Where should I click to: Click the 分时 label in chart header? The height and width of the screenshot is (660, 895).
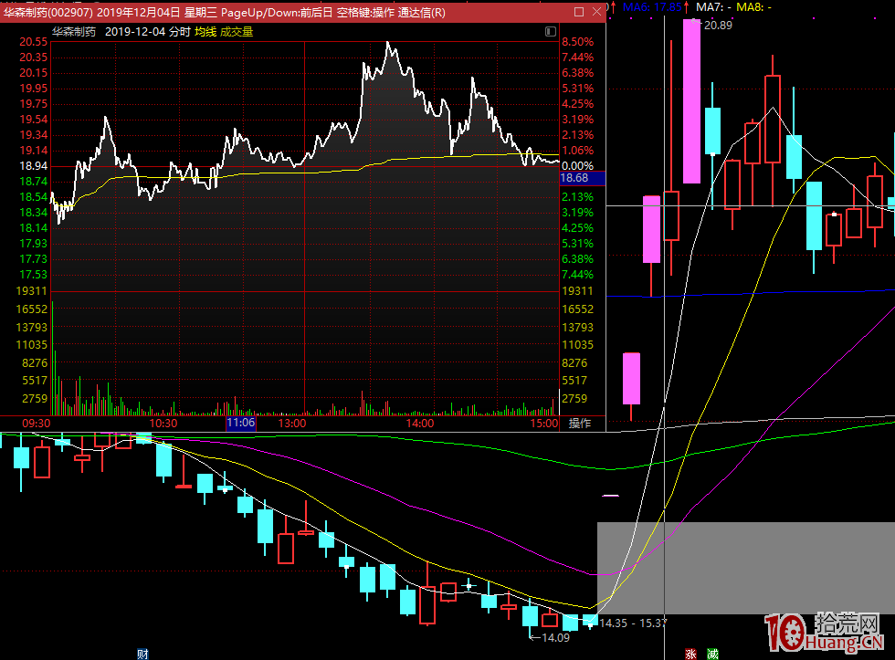click(178, 31)
